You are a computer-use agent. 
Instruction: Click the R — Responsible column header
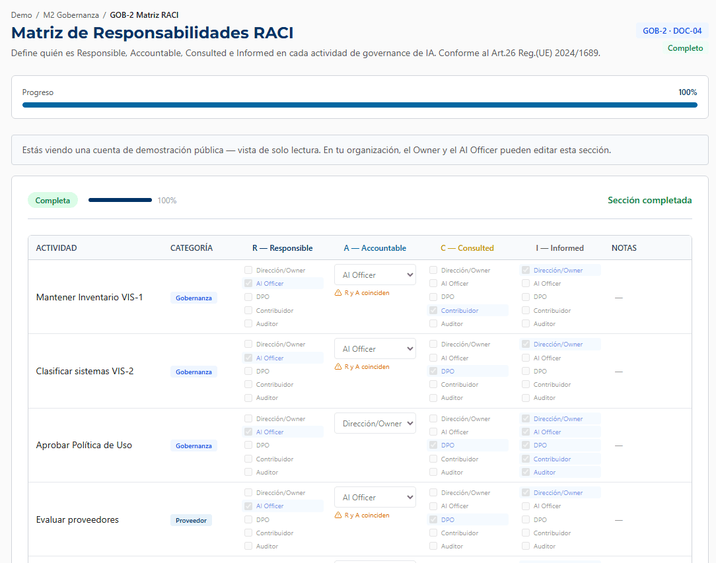[282, 248]
